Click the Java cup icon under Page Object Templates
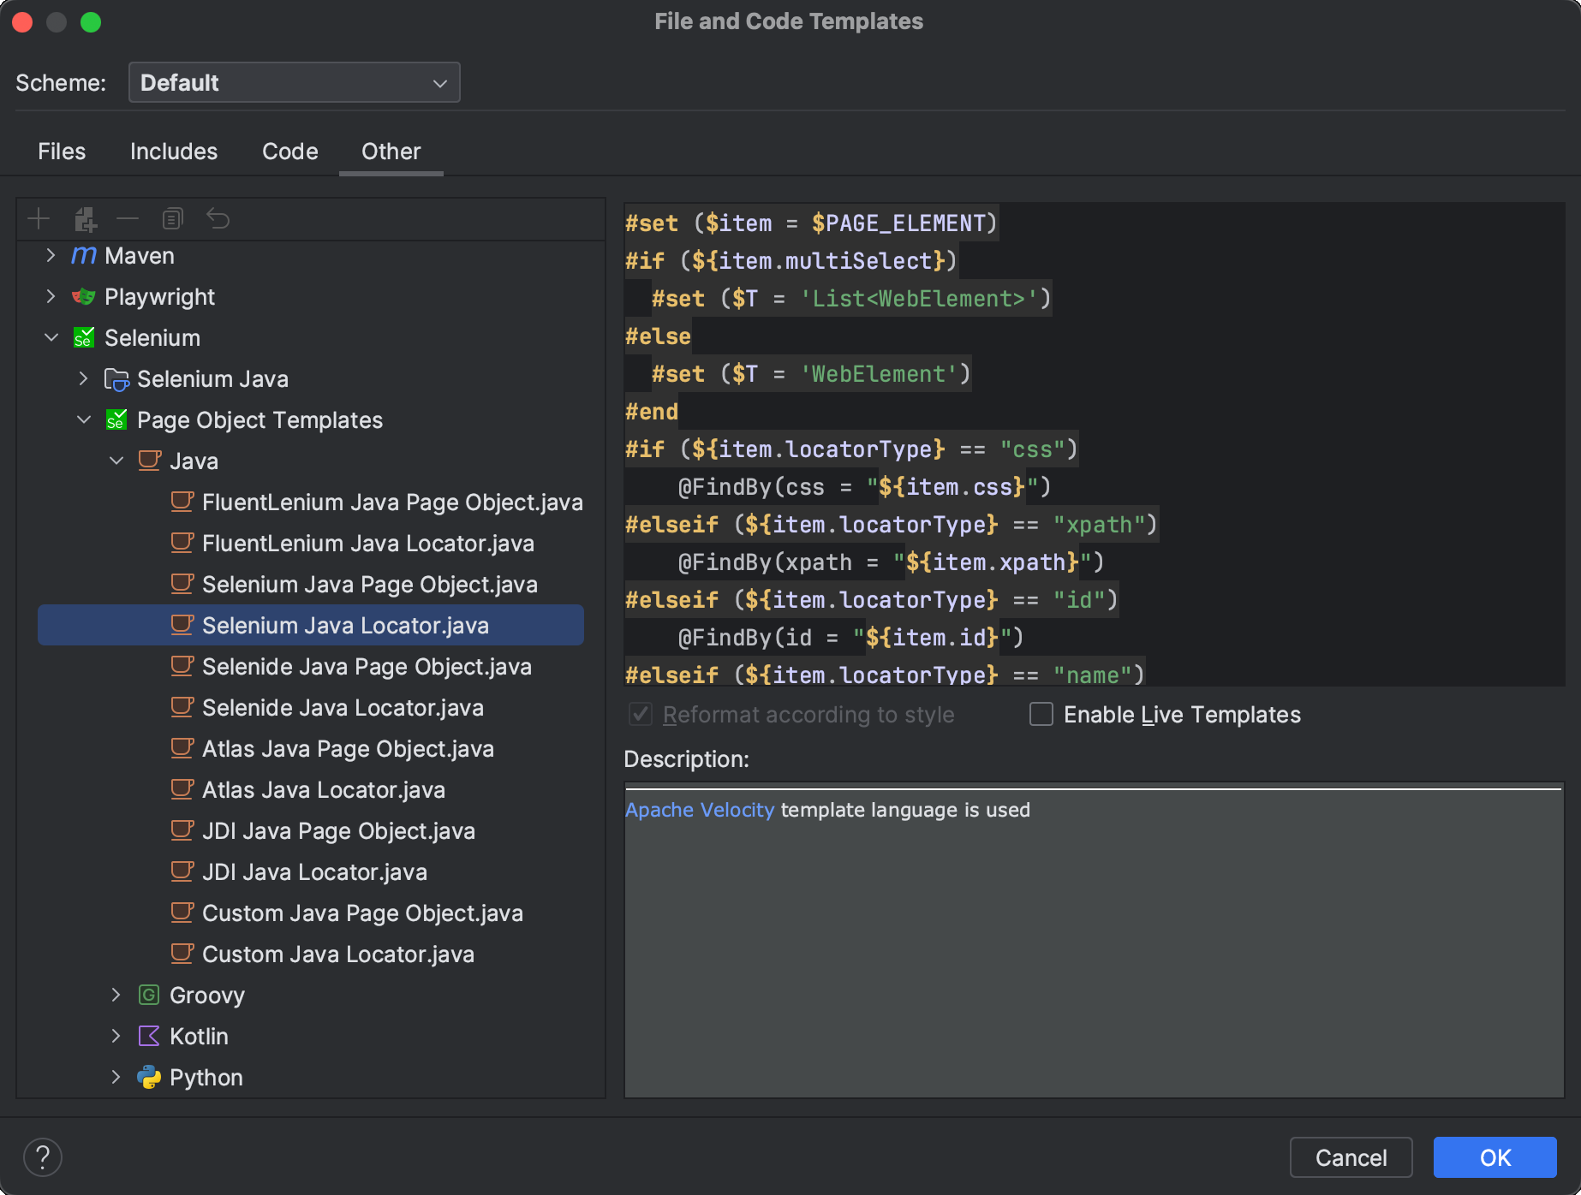The image size is (1581, 1195). point(148,461)
